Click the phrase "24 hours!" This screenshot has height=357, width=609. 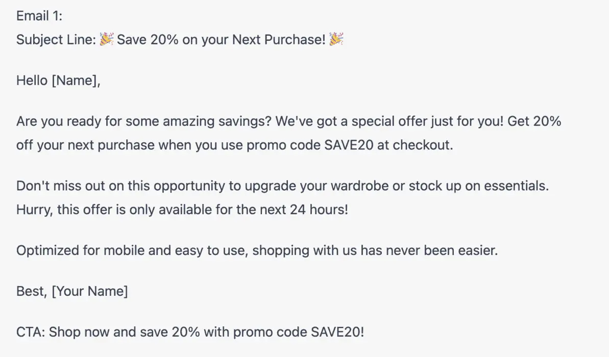click(319, 210)
